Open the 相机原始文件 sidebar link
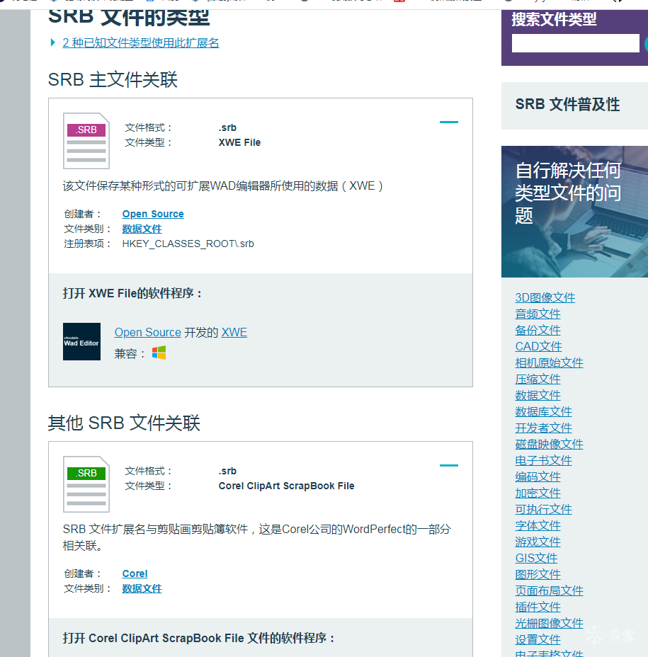Image resolution: width=648 pixels, height=657 pixels. (549, 363)
